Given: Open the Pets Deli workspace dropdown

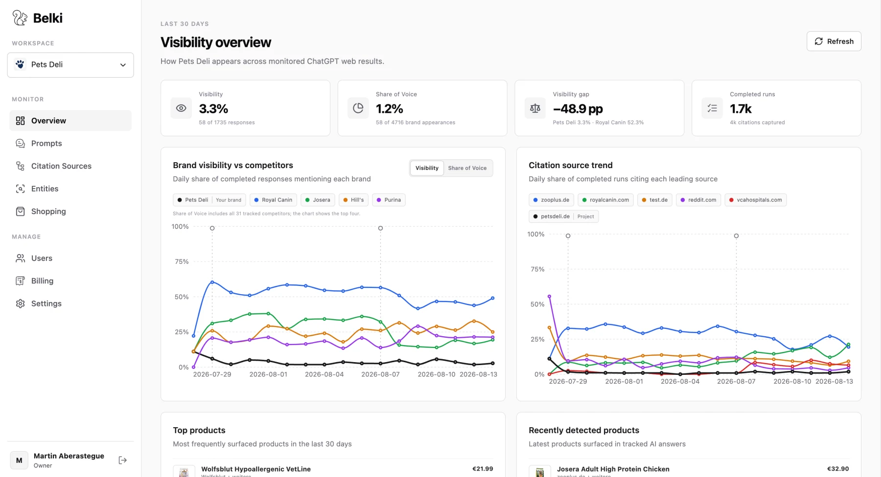Looking at the screenshot, I should tap(70, 65).
